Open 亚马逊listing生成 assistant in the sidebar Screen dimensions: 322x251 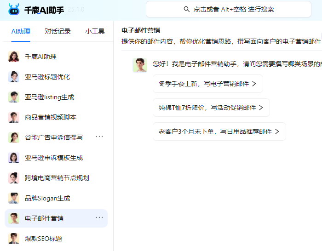[x=49, y=97]
